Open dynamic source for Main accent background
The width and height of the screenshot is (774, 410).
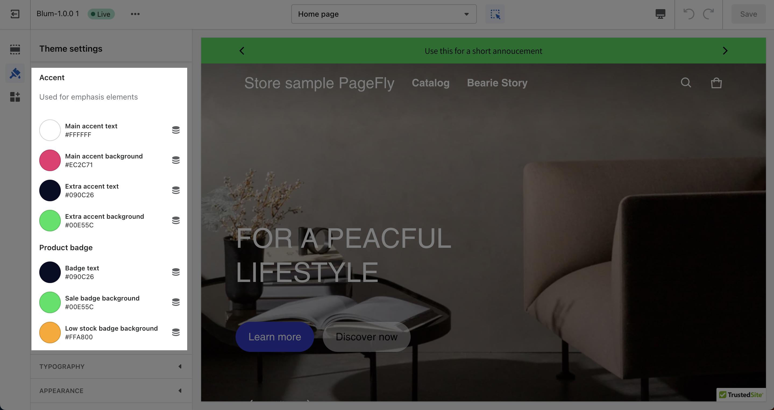[176, 160]
